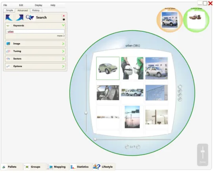213x173 pixels.
Task: Click the forward arrow icon in the search panel
Action: coord(19,17)
